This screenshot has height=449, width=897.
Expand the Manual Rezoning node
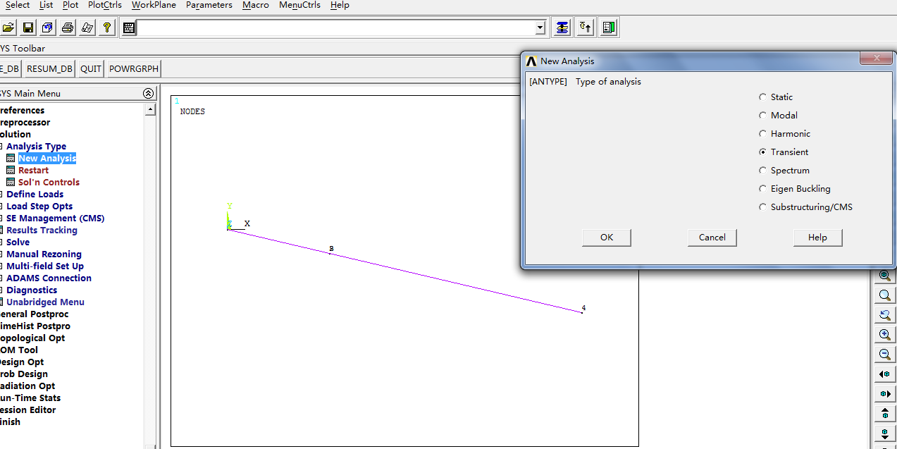coord(1,254)
